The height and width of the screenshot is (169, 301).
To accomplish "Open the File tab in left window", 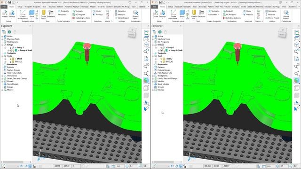I will pyautogui.click(x=4, y=7).
